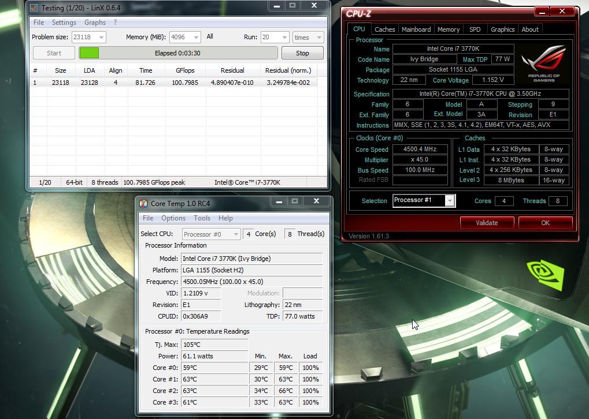Click the 64-bit status bar entry

click(74, 182)
